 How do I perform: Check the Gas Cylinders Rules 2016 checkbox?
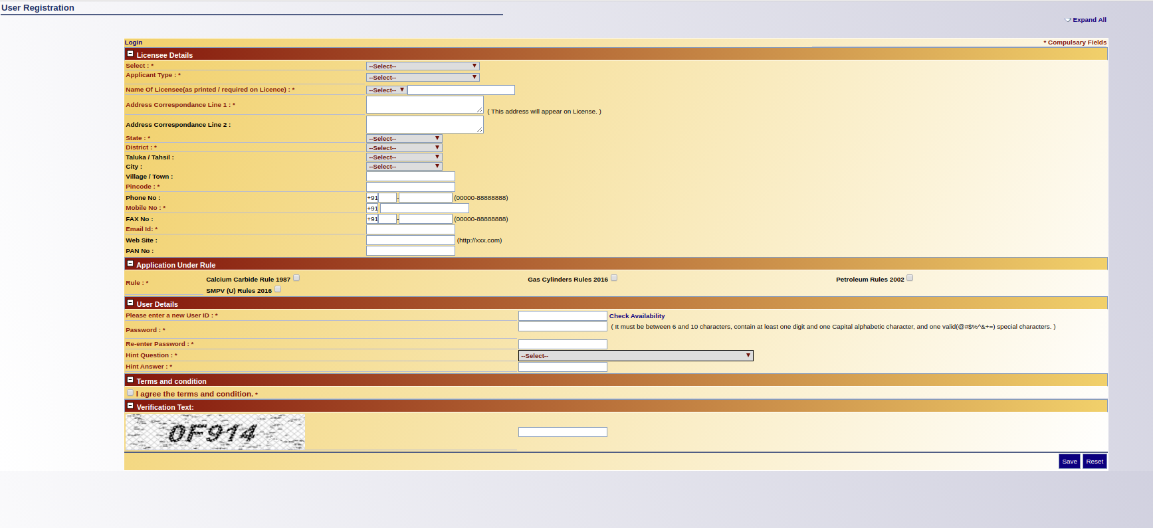point(614,278)
